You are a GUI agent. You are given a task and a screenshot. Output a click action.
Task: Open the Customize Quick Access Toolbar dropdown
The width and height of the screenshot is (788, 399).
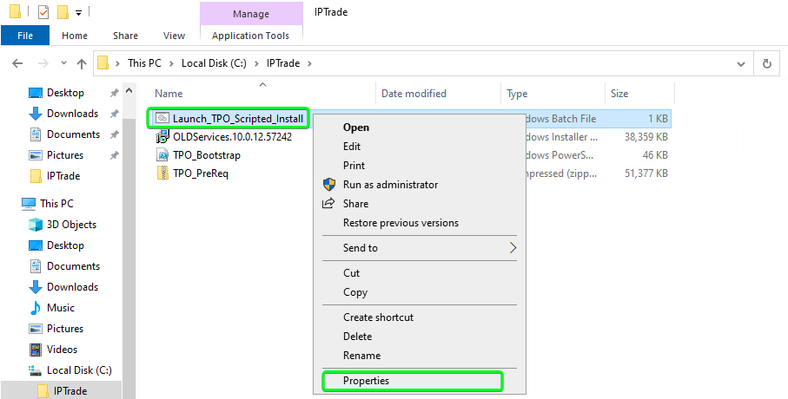[x=78, y=13]
